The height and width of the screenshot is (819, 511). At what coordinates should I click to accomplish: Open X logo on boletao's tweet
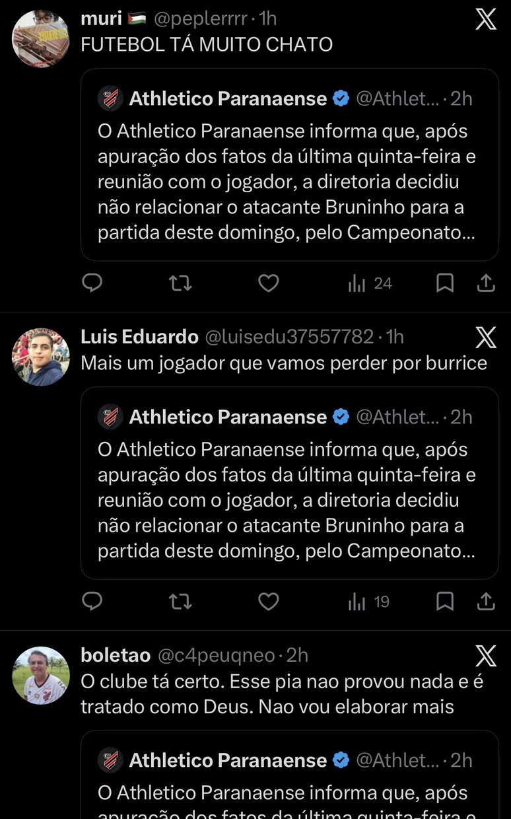486,656
